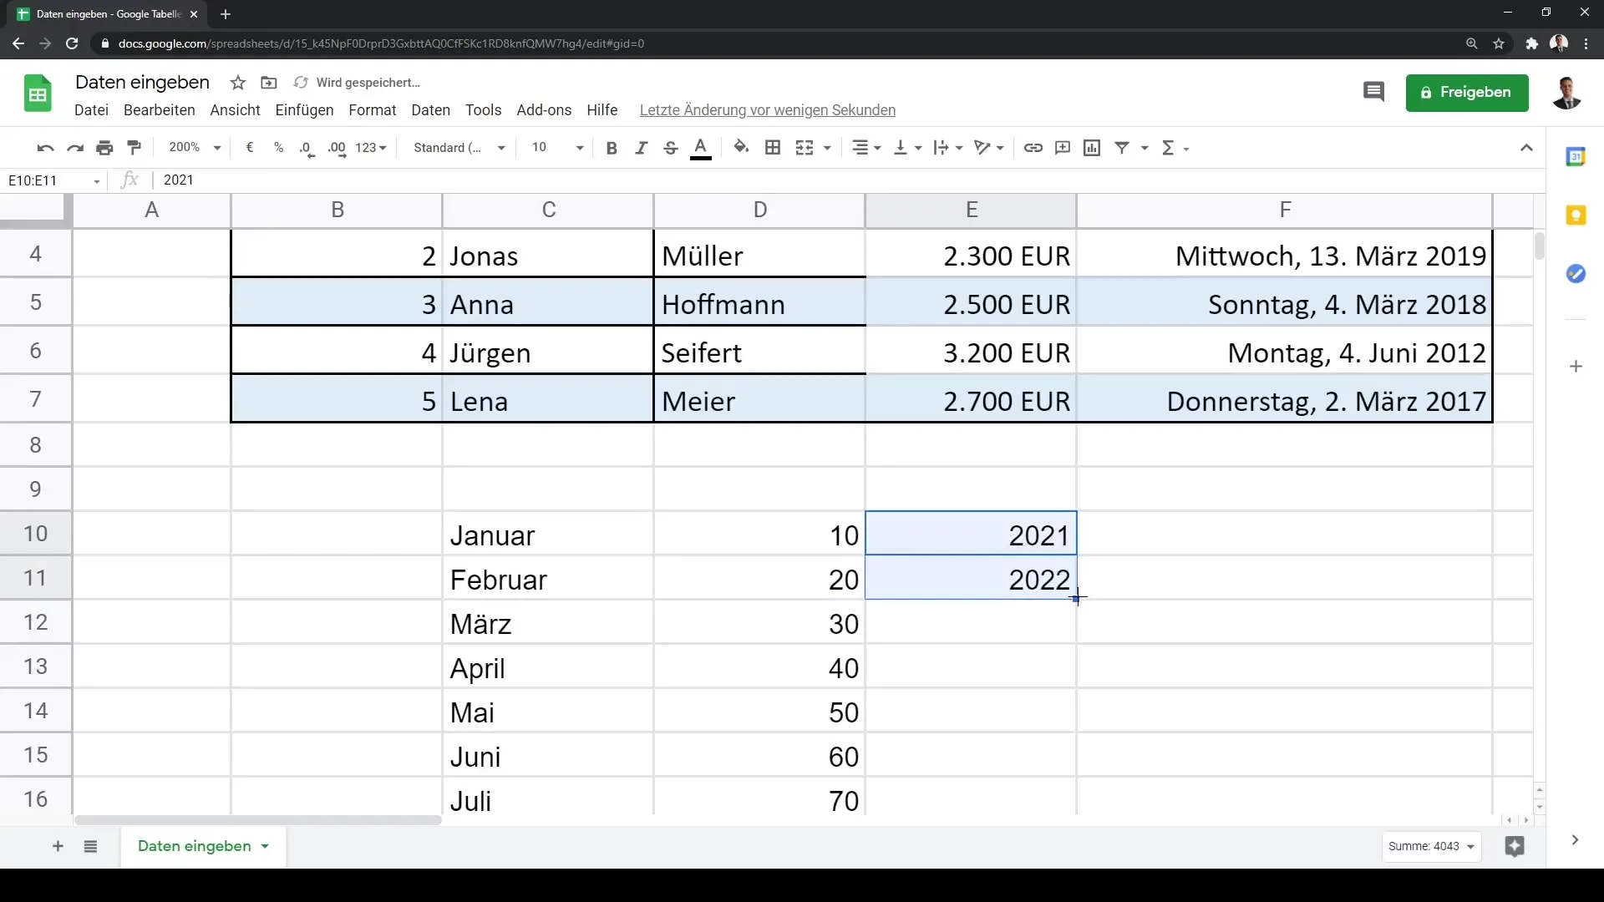The image size is (1604, 902).
Task: Click the Redo icon in toolbar
Action: point(75,148)
